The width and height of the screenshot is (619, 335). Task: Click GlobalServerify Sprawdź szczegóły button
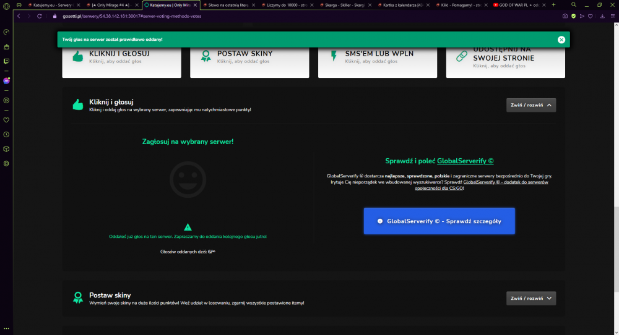(439, 221)
